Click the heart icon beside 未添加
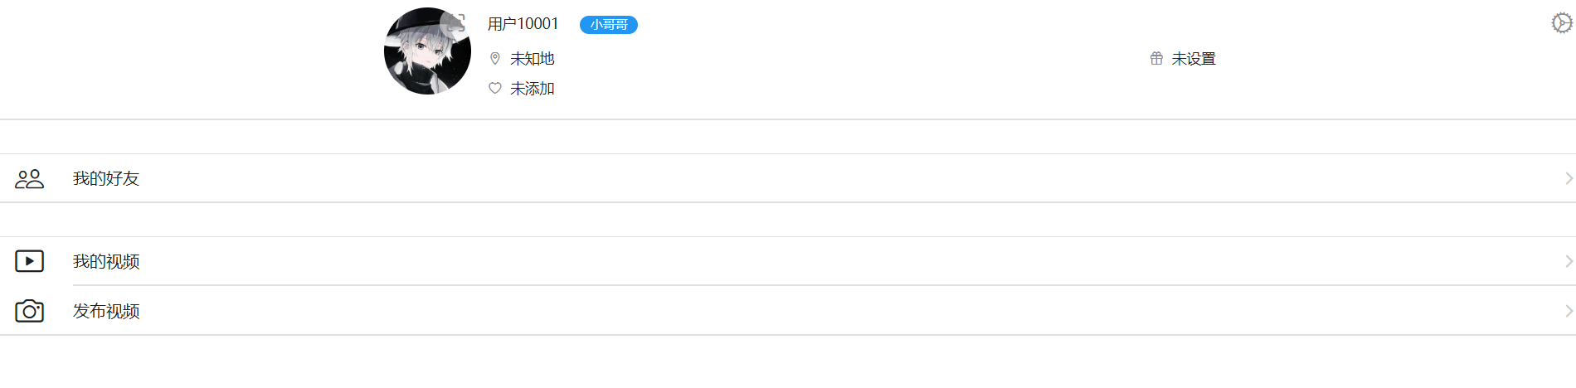Image resolution: width=1576 pixels, height=388 pixels. (495, 89)
